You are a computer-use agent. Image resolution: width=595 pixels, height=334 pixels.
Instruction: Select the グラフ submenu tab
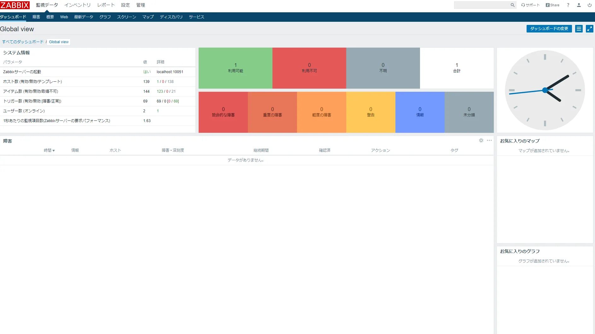pos(105,17)
